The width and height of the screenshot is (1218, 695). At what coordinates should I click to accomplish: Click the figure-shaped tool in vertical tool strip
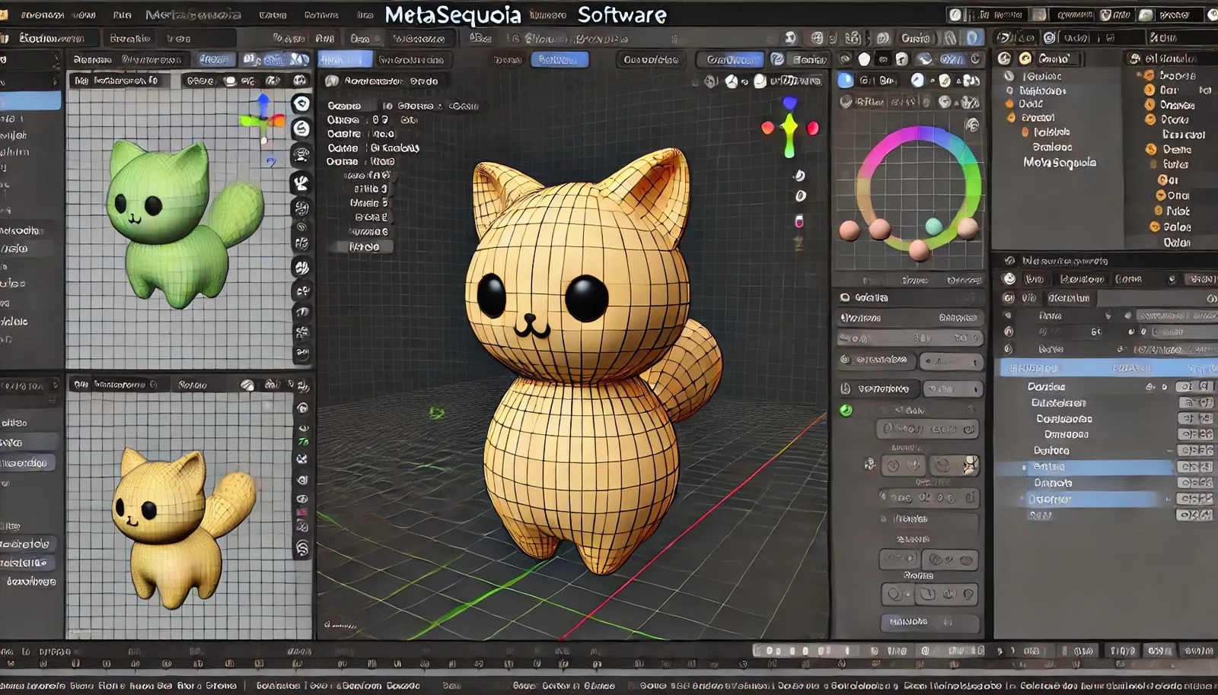point(301,182)
